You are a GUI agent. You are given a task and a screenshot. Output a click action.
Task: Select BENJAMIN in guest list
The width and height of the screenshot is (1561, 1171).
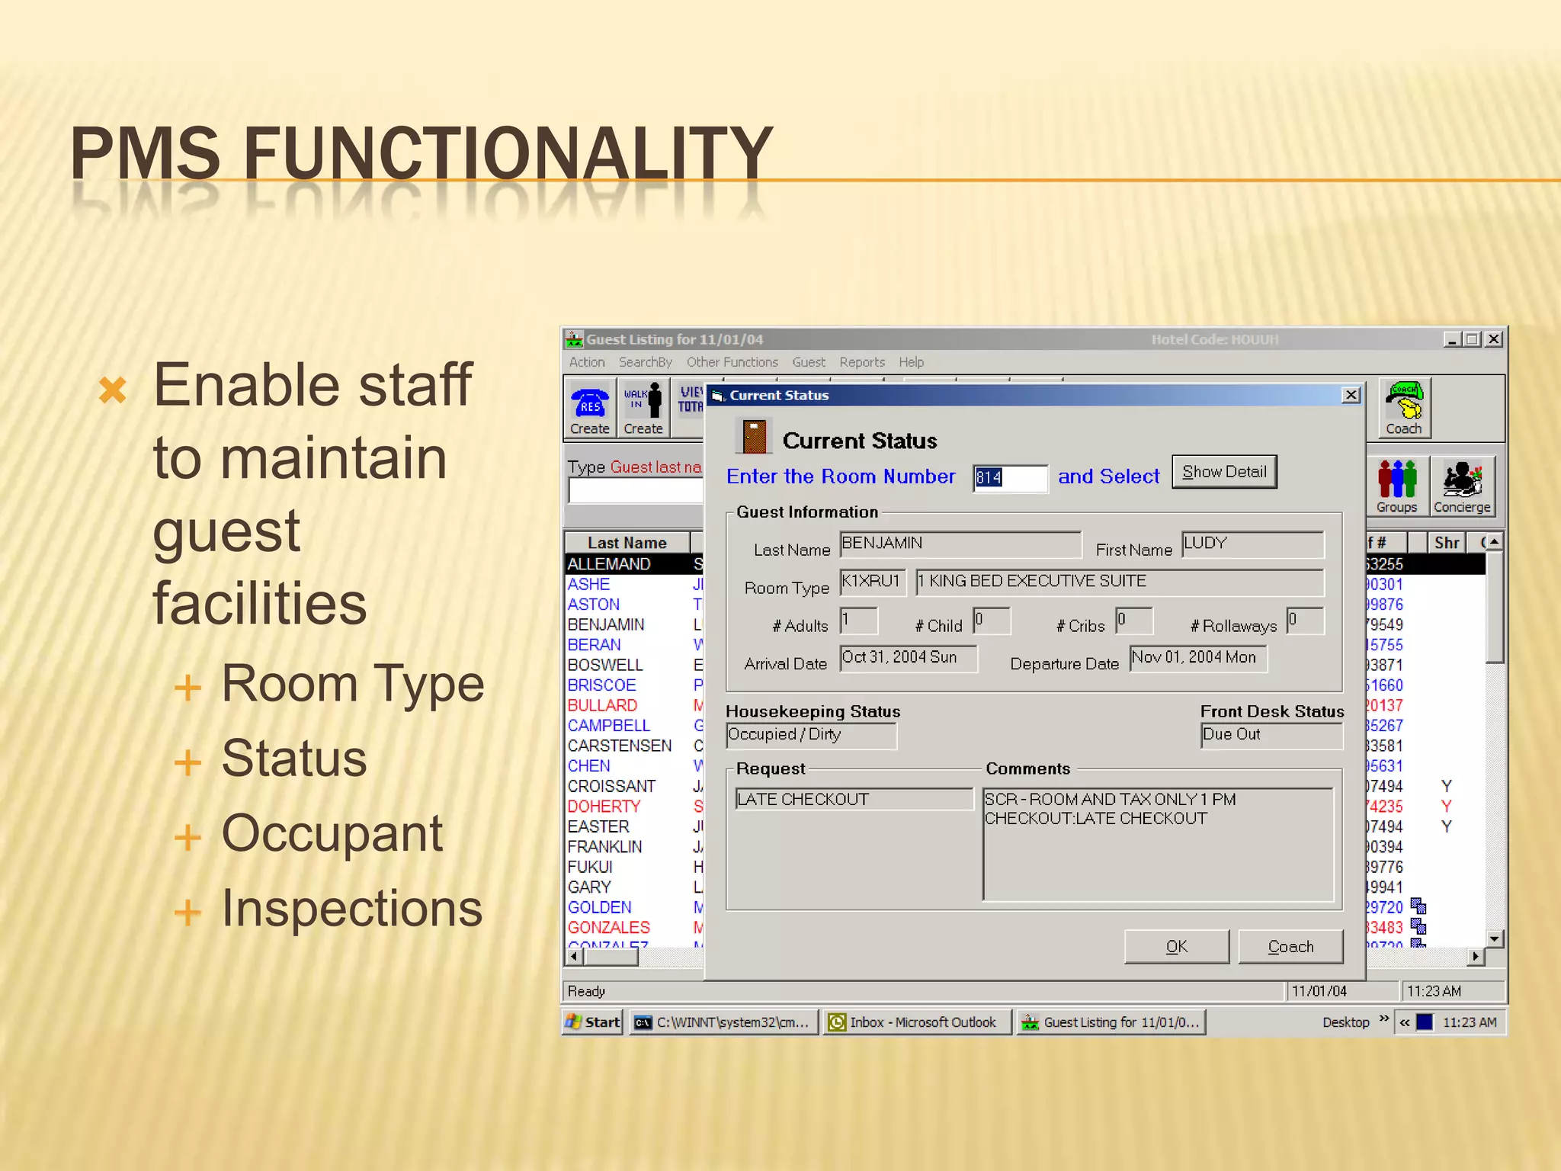tap(606, 624)
